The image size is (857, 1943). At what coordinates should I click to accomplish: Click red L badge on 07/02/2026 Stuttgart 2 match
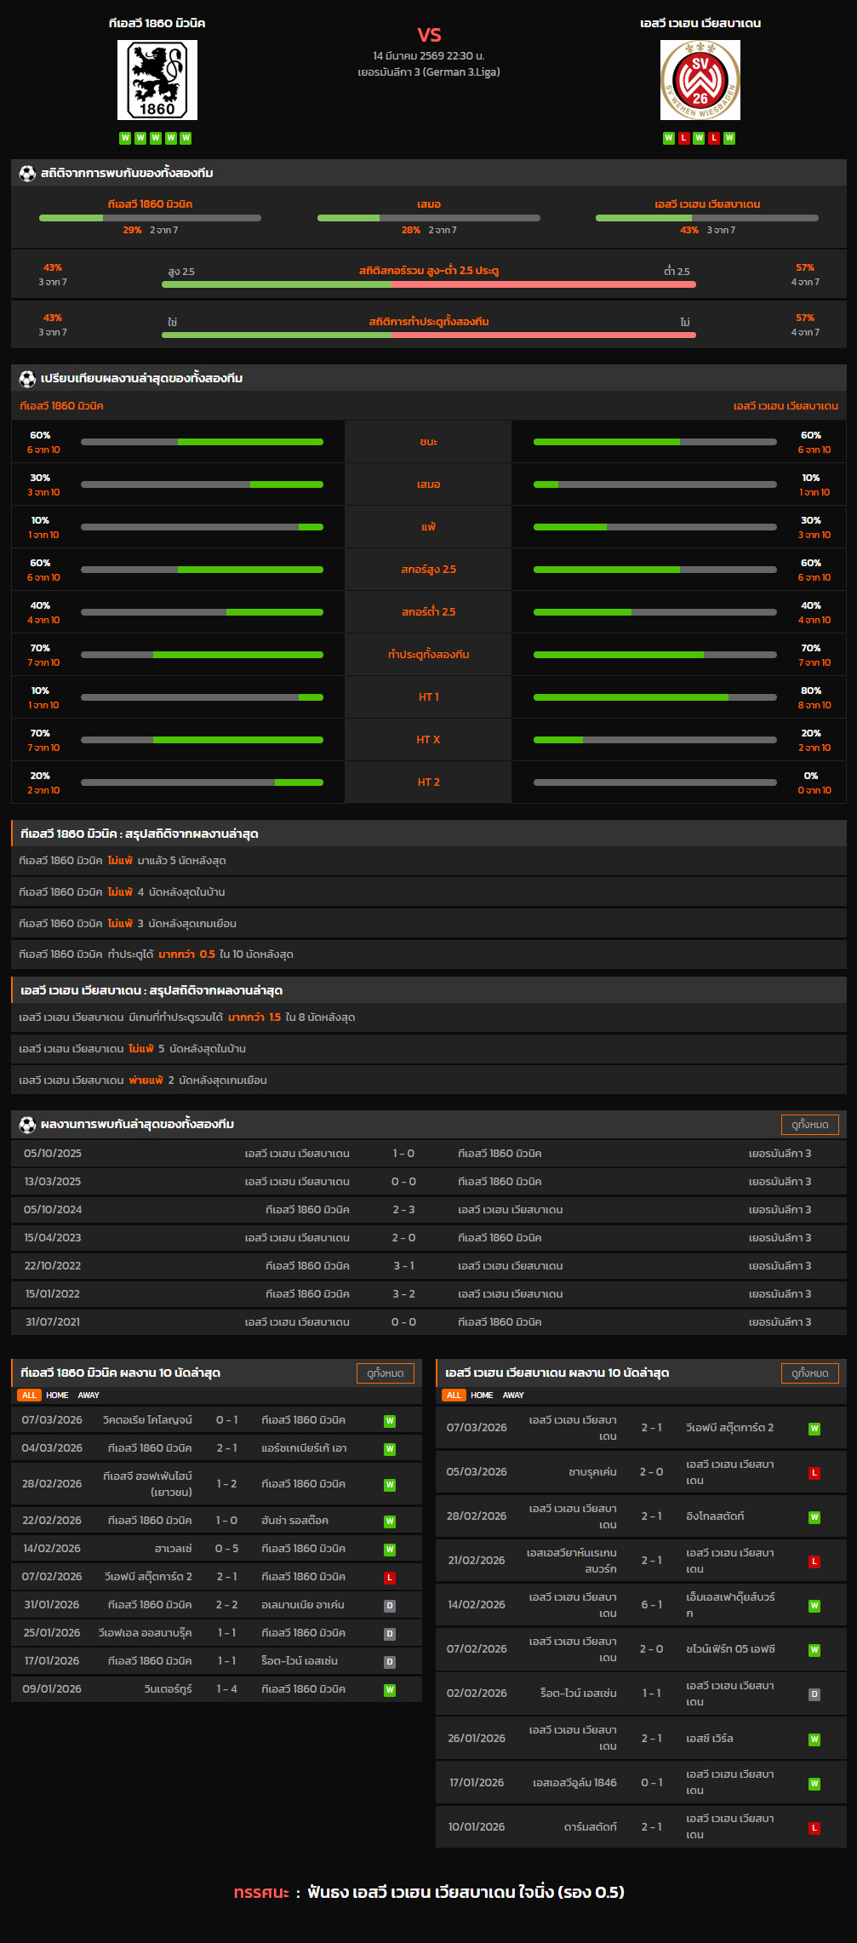pyautogui.click(x=390, y=1578)
